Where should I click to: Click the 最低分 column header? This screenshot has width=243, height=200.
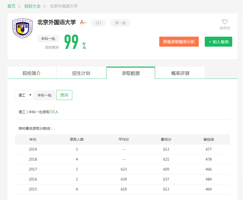pyautogui.click(x=166, y=139)
